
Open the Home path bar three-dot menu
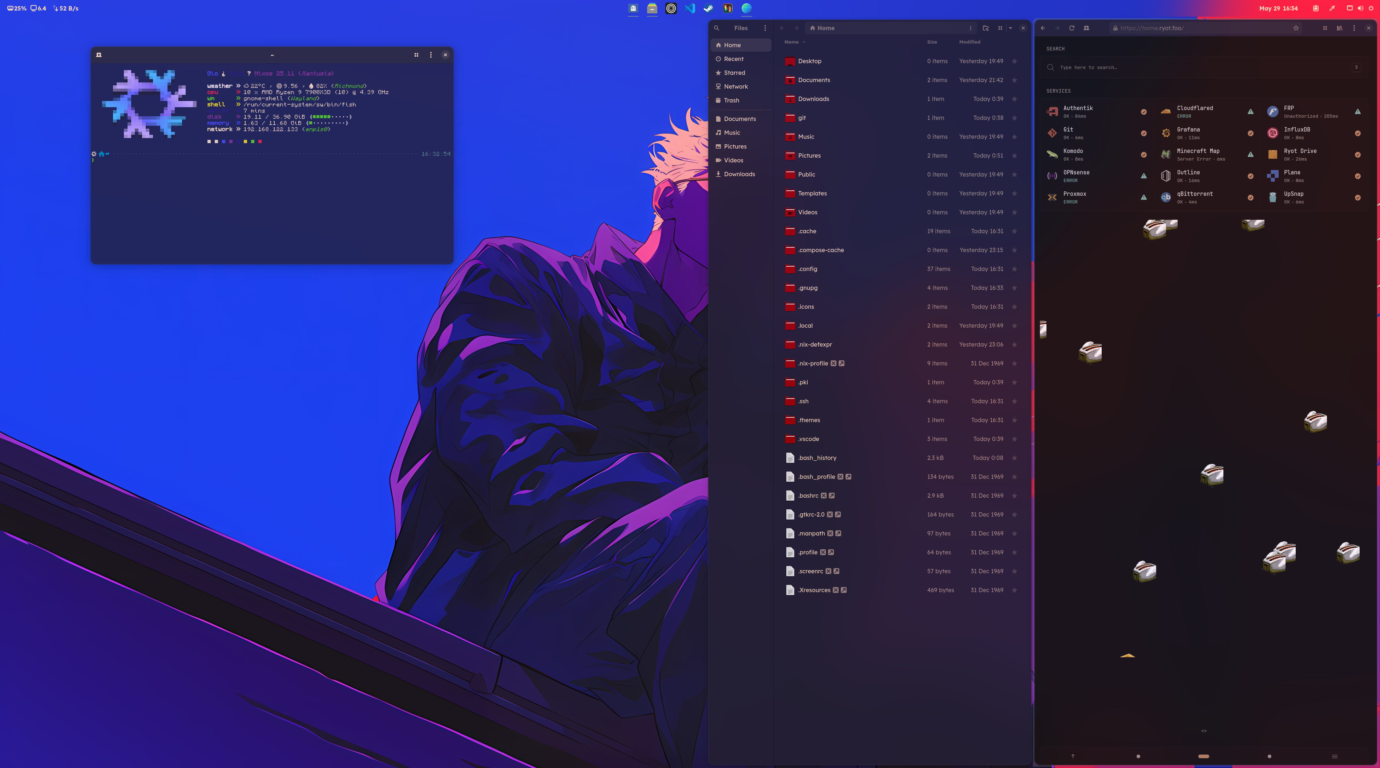tap(970, 28)
